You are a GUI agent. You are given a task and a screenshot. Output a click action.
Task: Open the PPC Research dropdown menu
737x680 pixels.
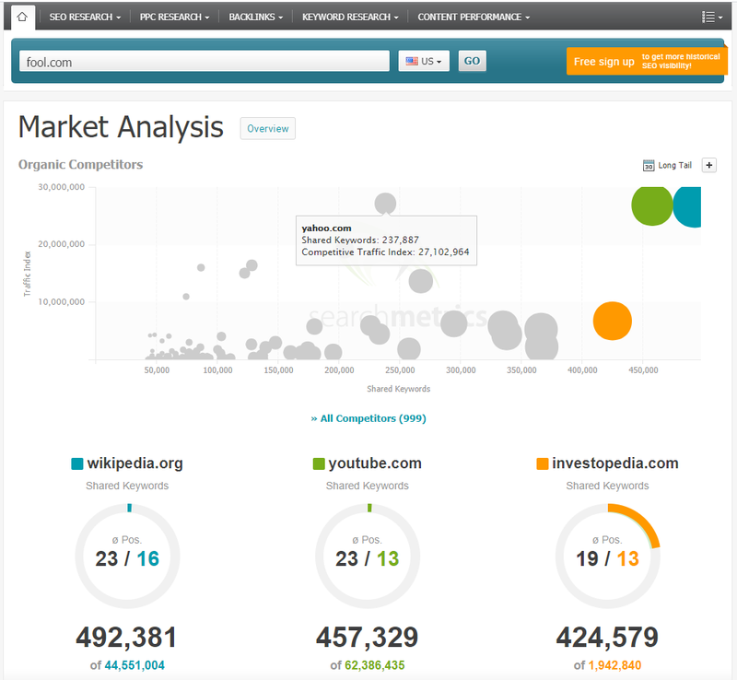pos(174,17)
